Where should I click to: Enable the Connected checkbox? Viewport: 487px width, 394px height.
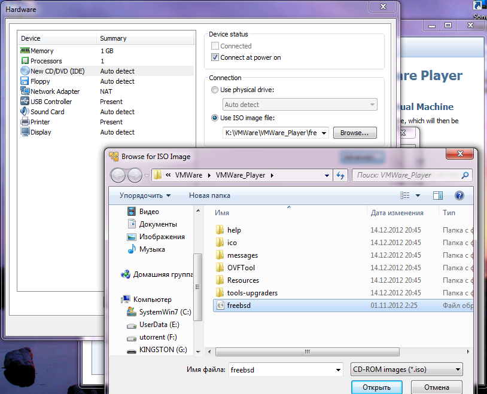pos(215,46)
